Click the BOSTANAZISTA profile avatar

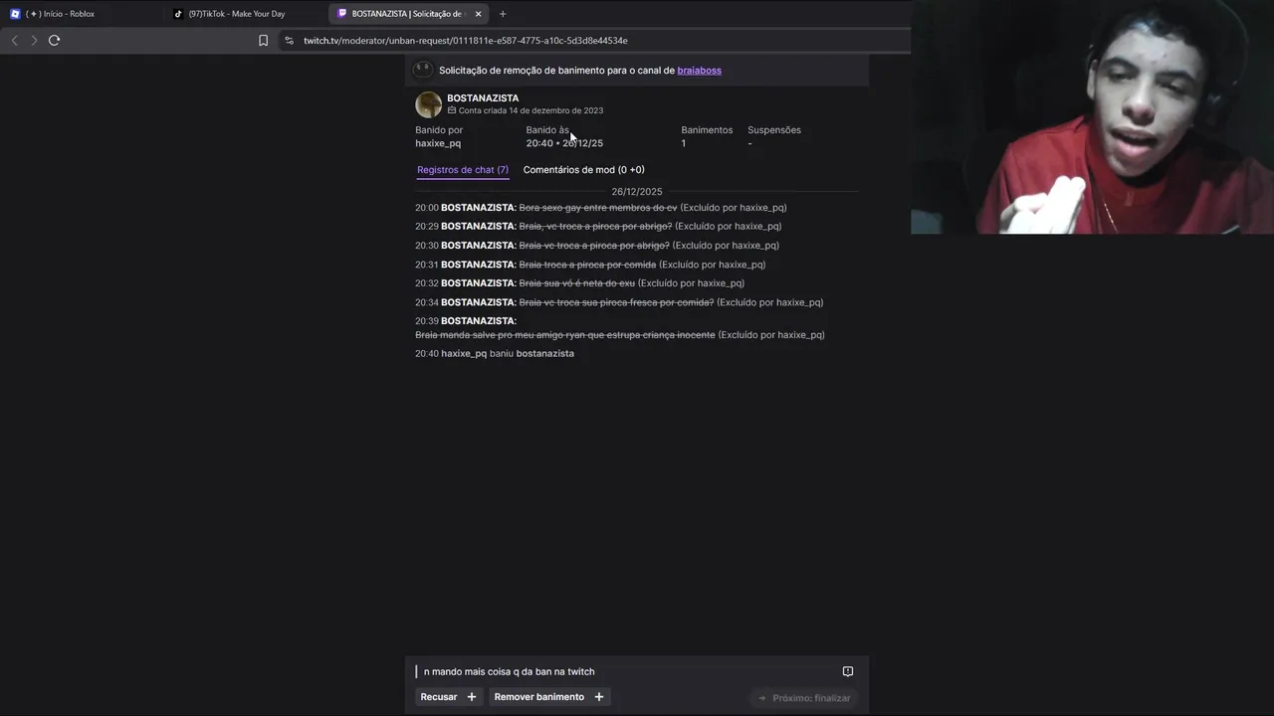(x=429, y=104)
